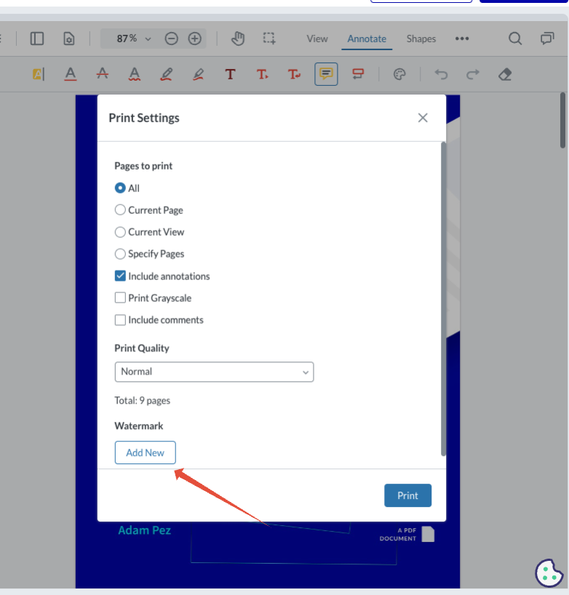Select the sticky note comment tool
This screenshot has height=595, width=569.
[x=326, y=74]
